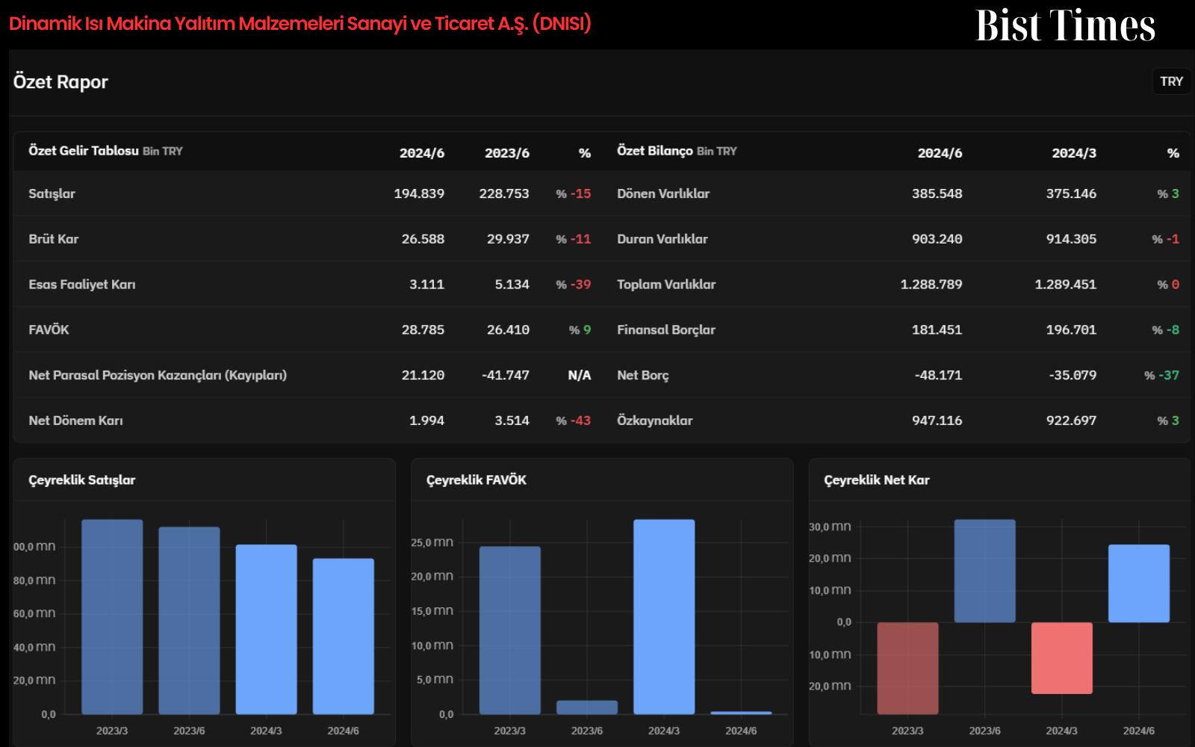Click the Dönen Varlıklar label

663,193
